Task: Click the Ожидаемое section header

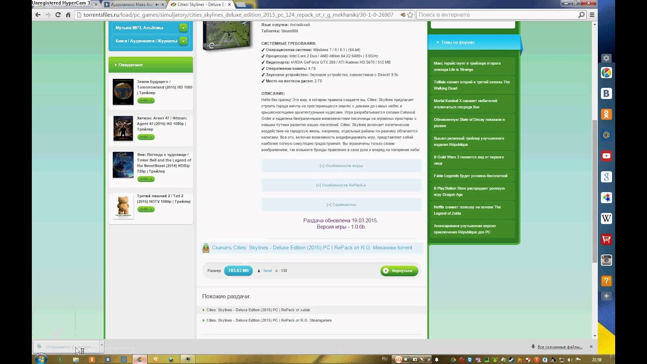Action: pyautogui.click(x=151, y=65)
